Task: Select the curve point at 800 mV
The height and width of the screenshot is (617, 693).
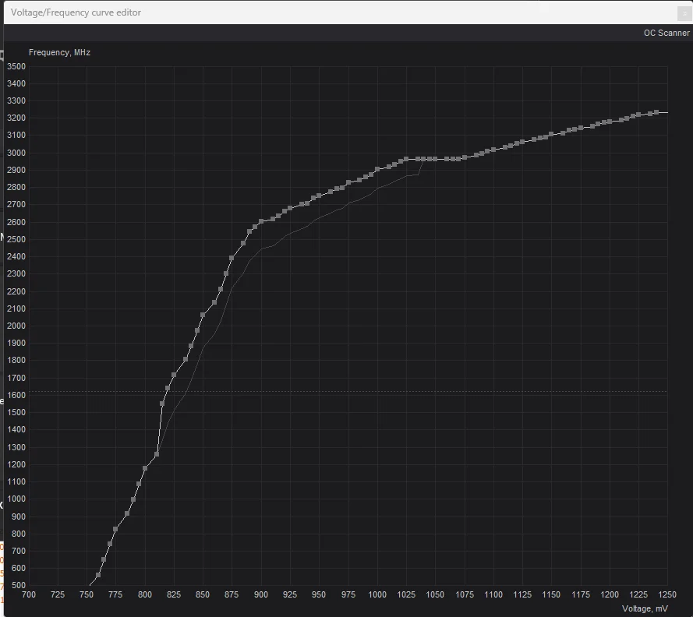Action: (144, 468)
